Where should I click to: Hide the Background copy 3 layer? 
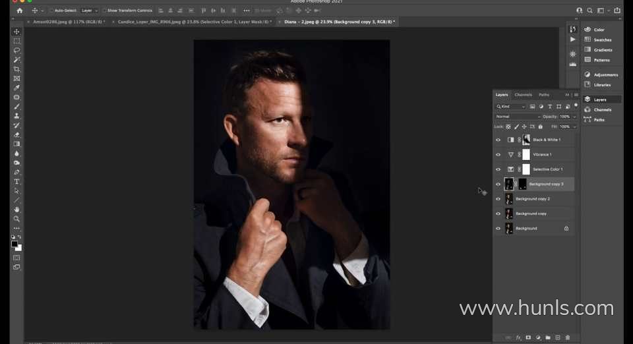point(498,185)
